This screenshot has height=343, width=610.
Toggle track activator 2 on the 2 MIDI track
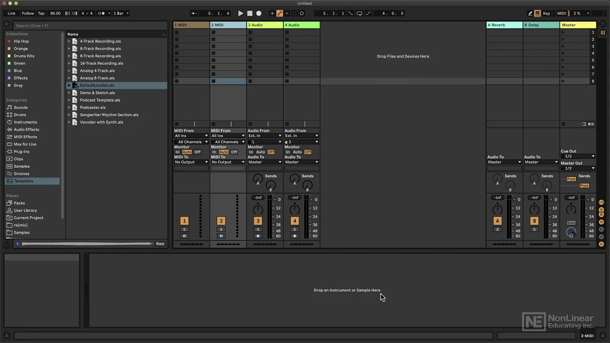[x=221, y=221]
